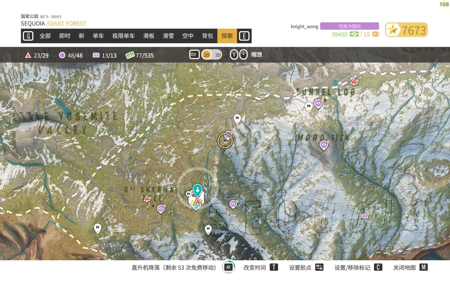Select the purple eye marker on Moro Rock
Screen dimensions: 450x281
(x=324, y=144)
